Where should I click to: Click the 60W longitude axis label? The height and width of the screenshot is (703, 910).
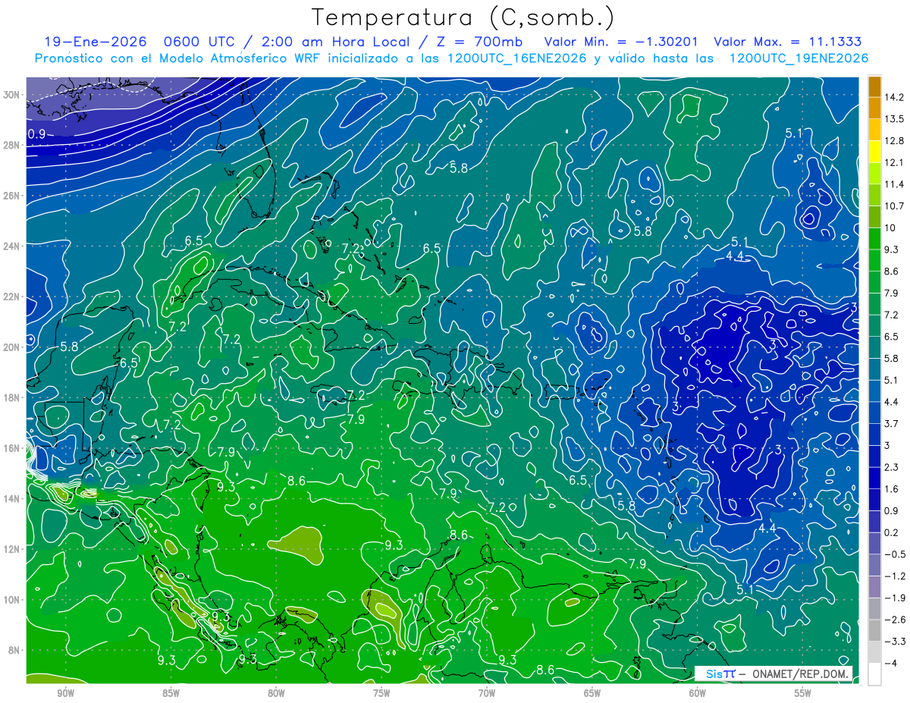698,693
